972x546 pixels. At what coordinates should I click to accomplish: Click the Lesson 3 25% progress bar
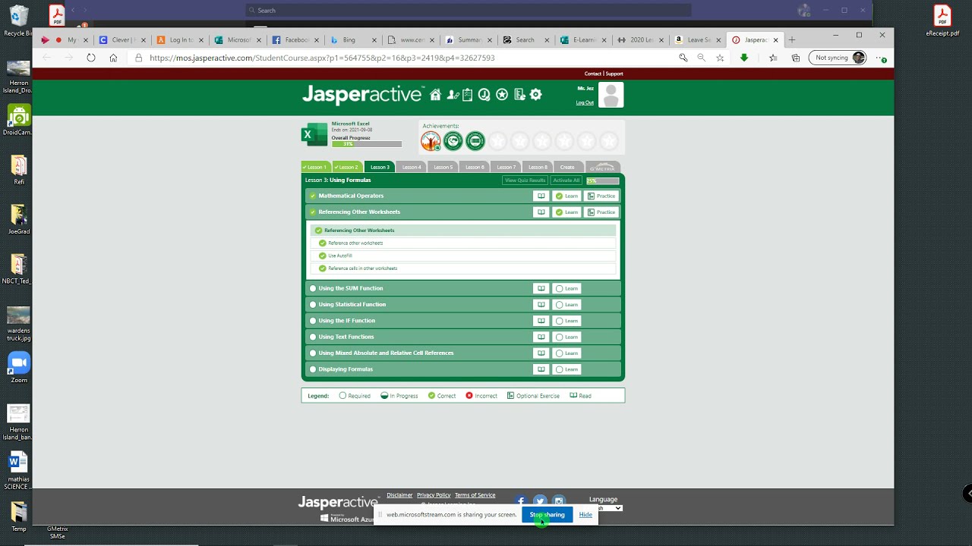point(602,180)
